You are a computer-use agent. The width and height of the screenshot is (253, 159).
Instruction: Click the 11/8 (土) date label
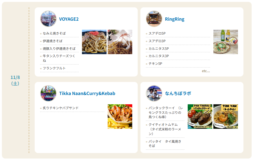tap(15, 80)
